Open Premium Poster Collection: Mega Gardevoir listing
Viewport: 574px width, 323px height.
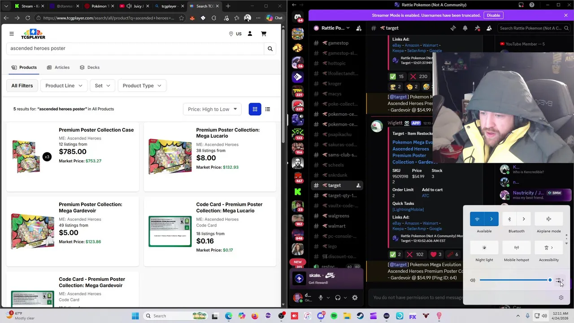tap(90, 207)
